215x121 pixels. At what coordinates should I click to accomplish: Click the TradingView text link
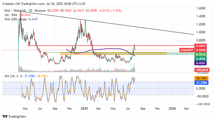(17, 117)
